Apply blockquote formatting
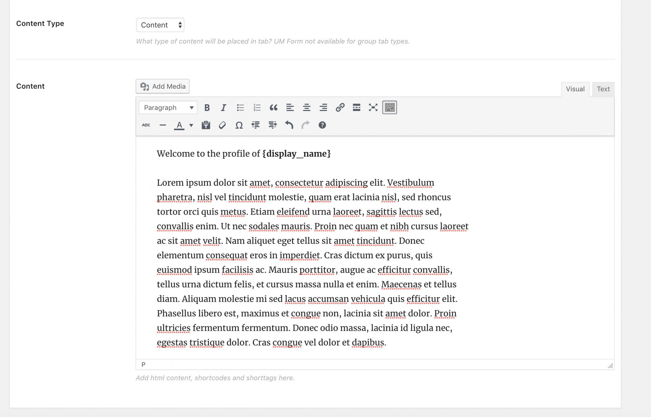This screenshot has width=651, height=417. (274, 108)
